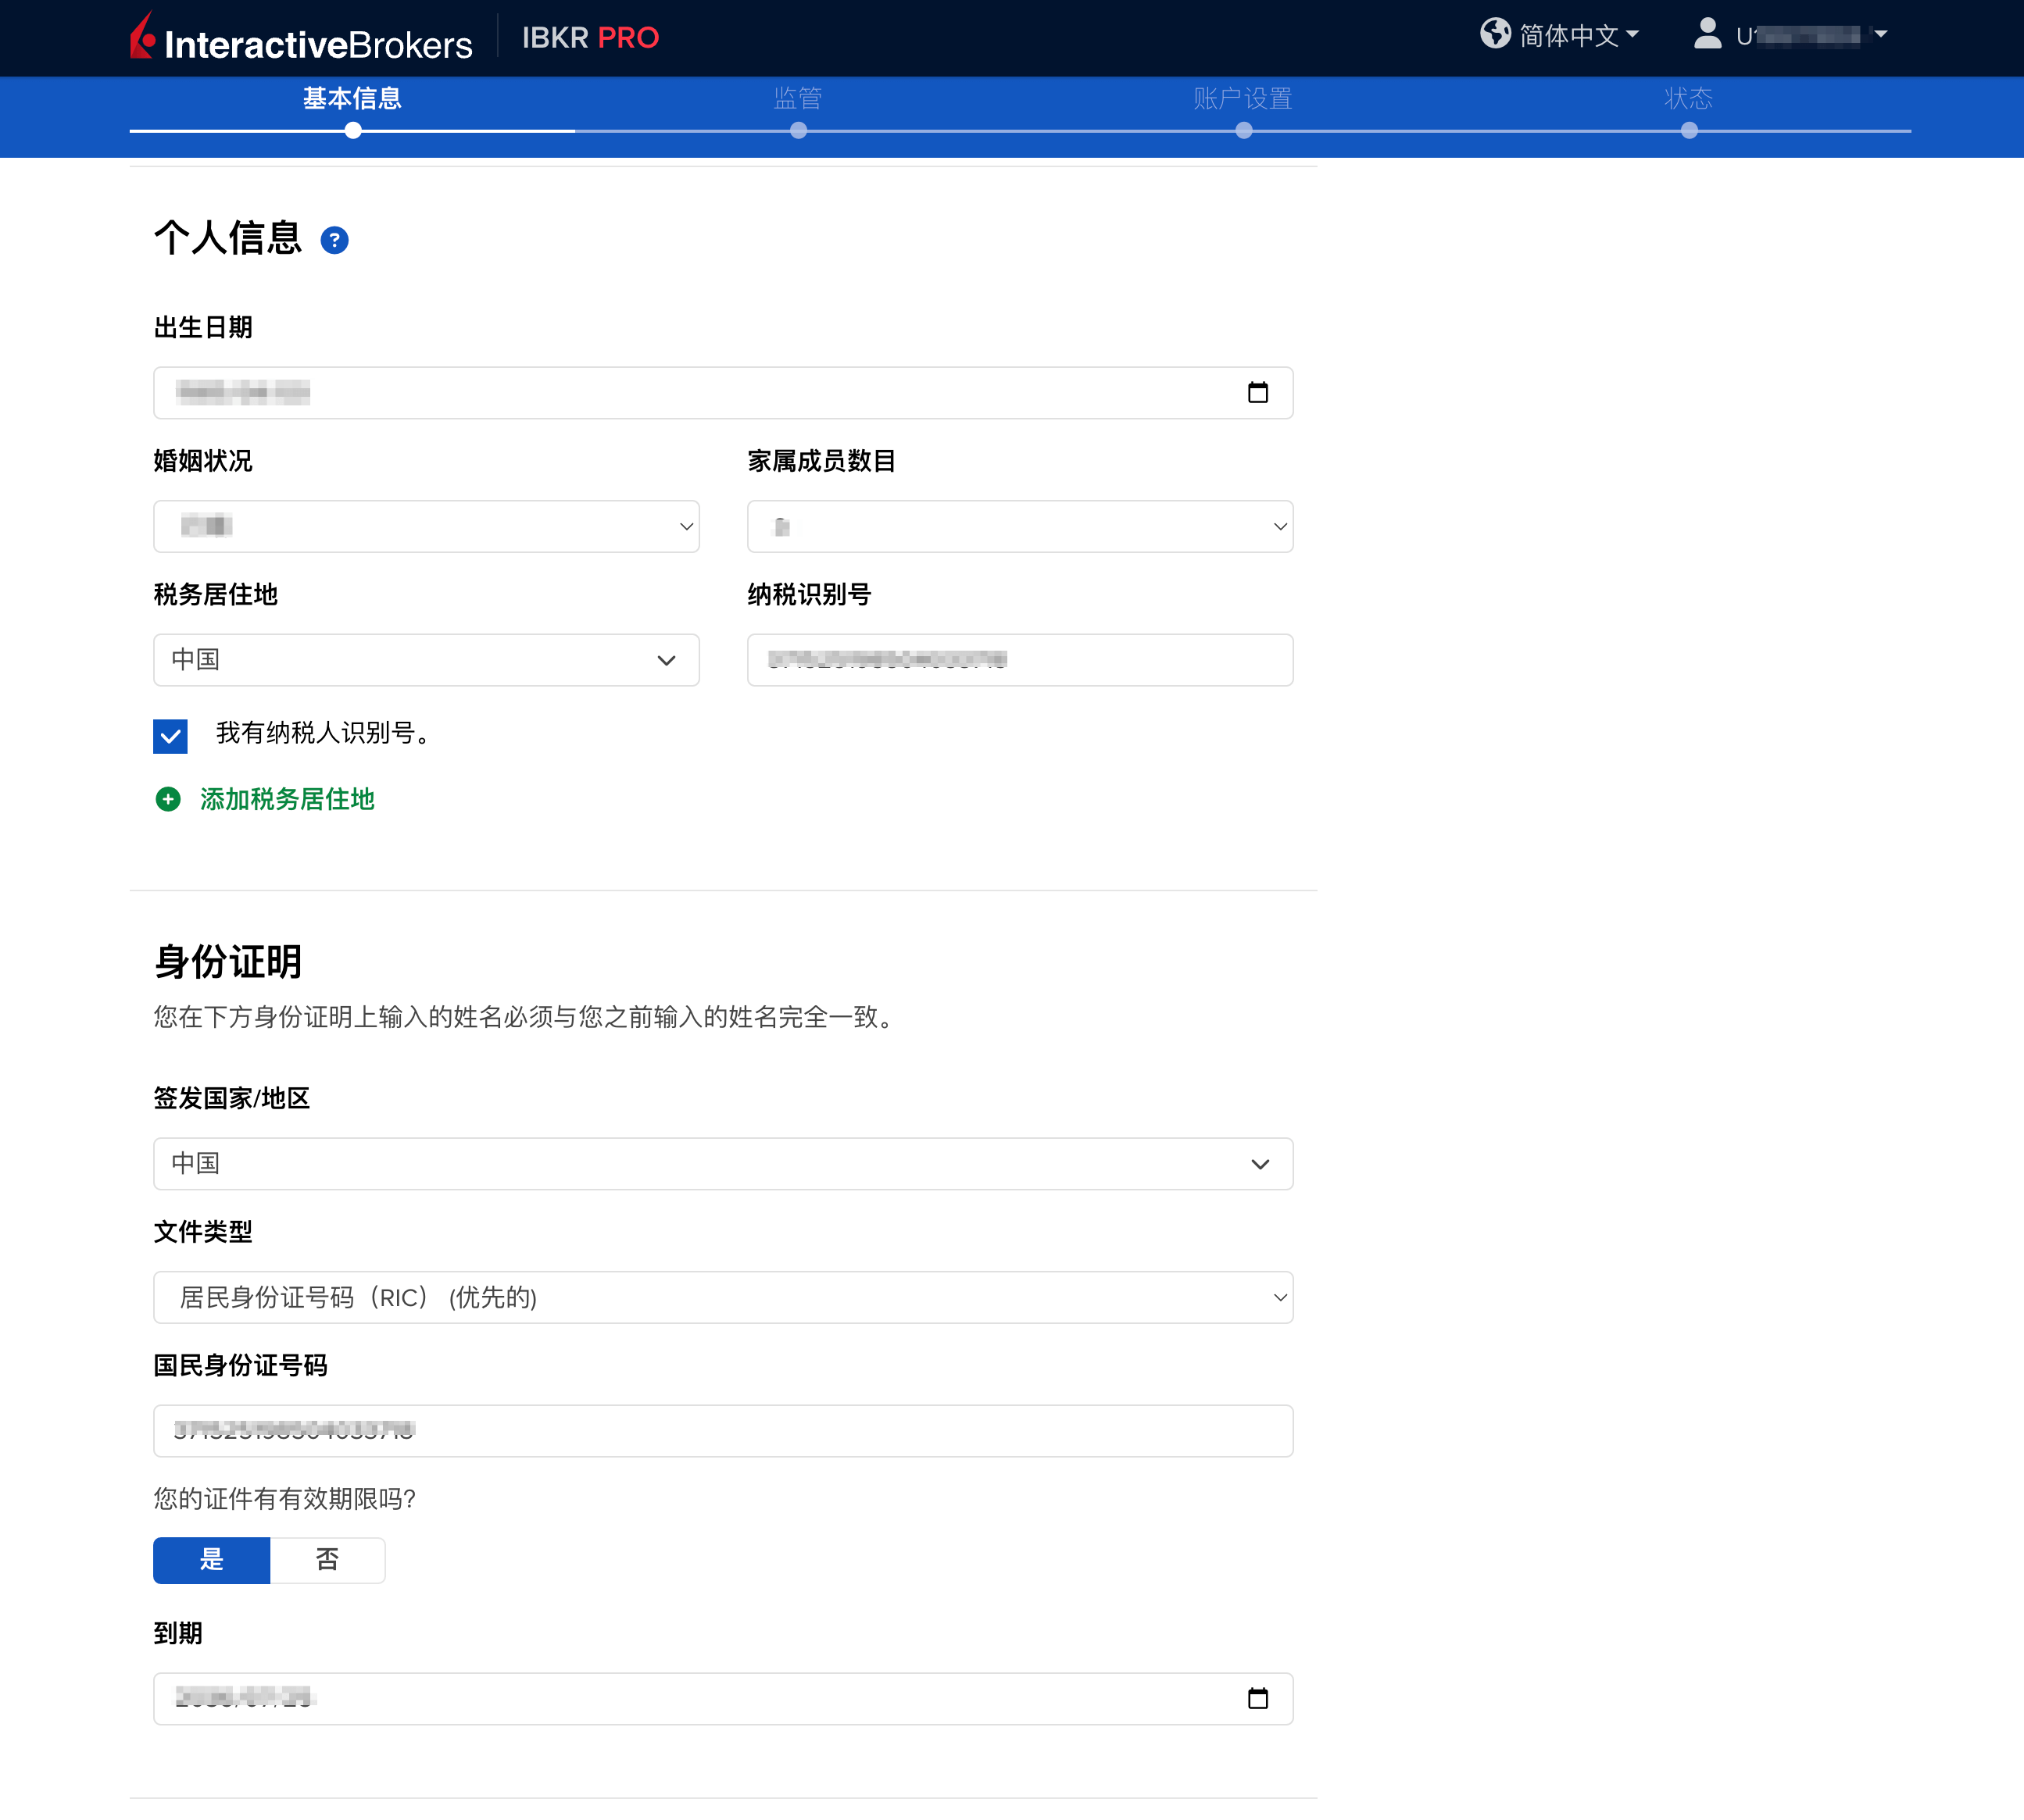The image size is (2024, 1820).
Task: Click the Interactive Brokers logo
Action: pos(300,40)
